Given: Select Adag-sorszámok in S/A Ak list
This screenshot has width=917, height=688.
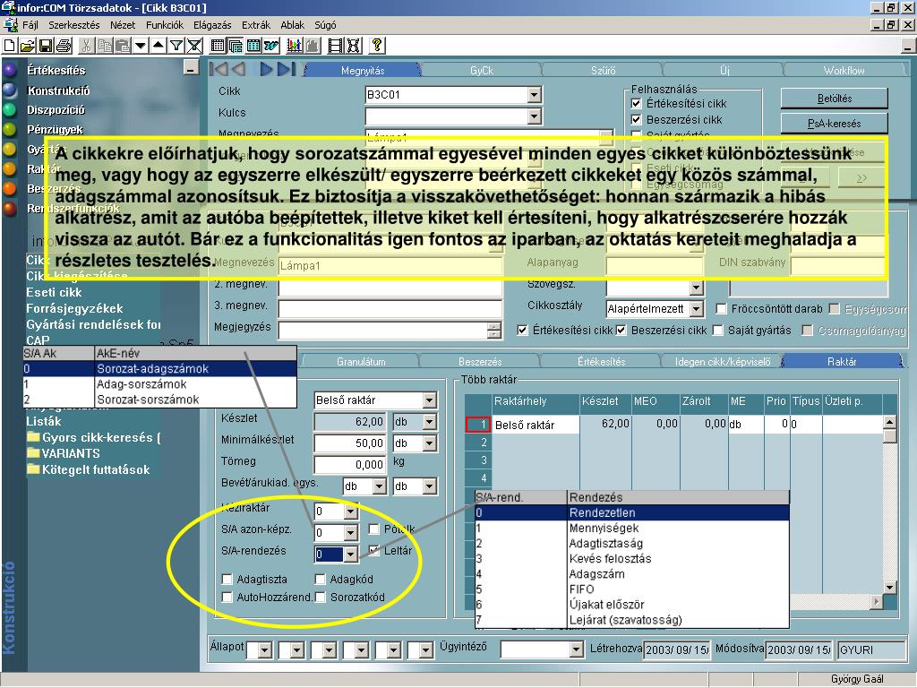Looking at the screenshot, I should pyautogui.click(x=159, y=384).
